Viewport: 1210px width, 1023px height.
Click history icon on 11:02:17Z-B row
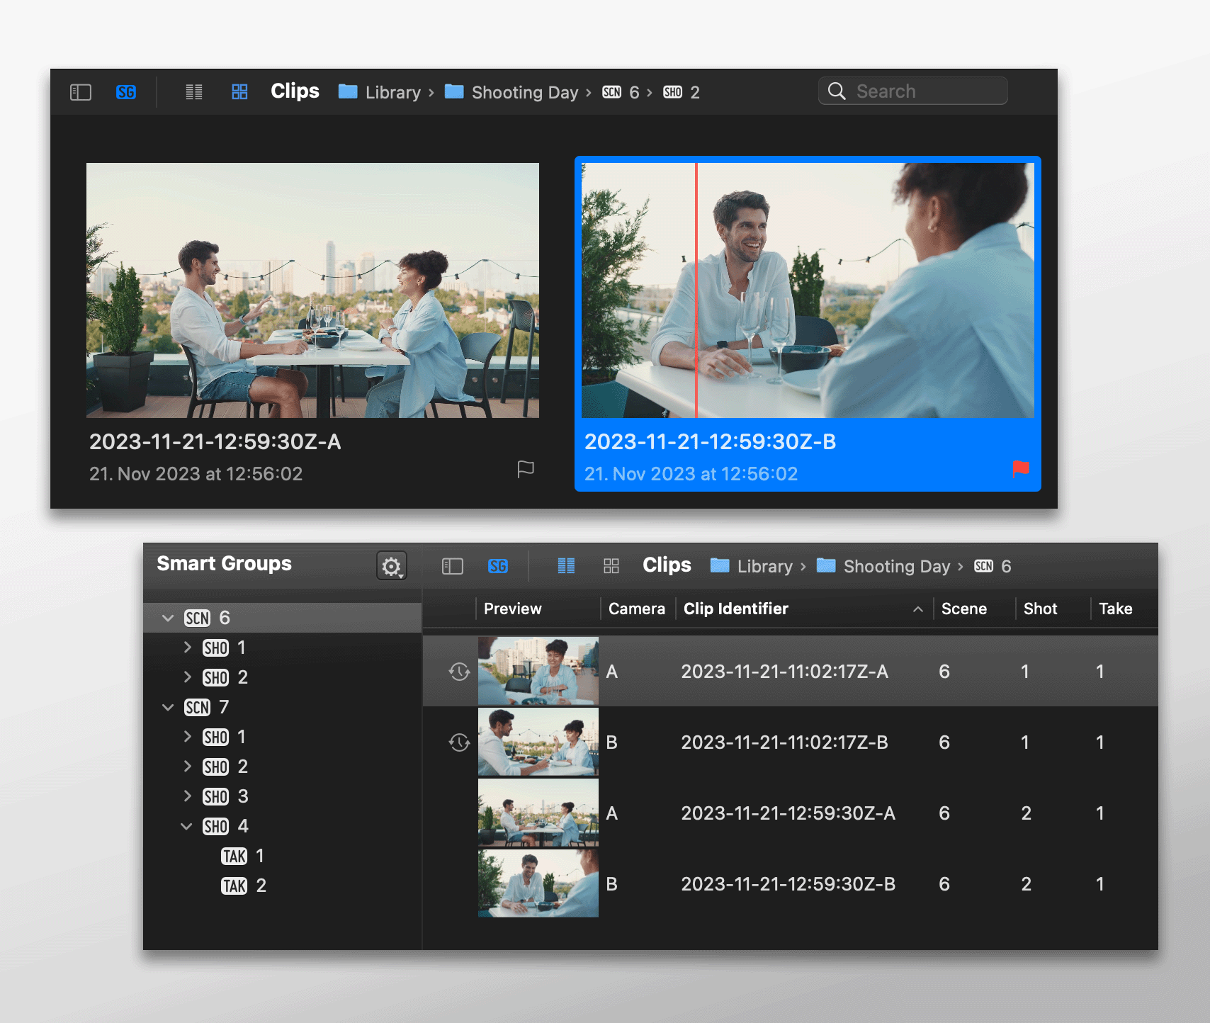(x=459, y=742)
